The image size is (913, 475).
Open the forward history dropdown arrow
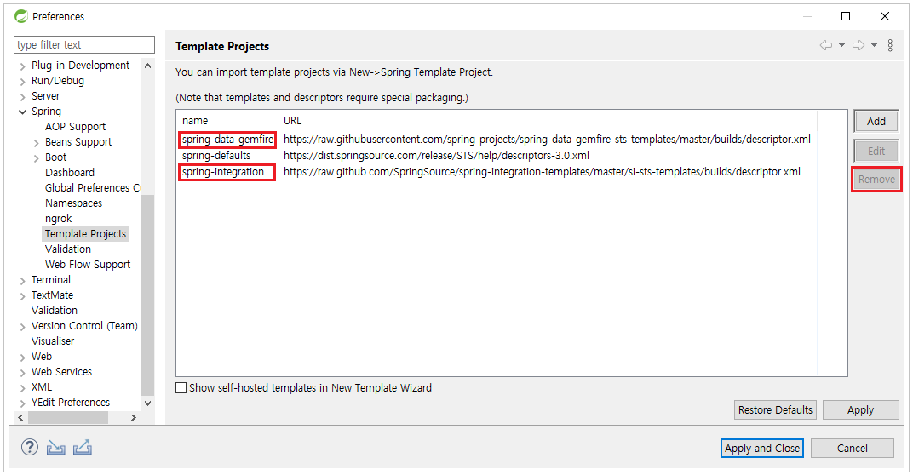(874, 45)
